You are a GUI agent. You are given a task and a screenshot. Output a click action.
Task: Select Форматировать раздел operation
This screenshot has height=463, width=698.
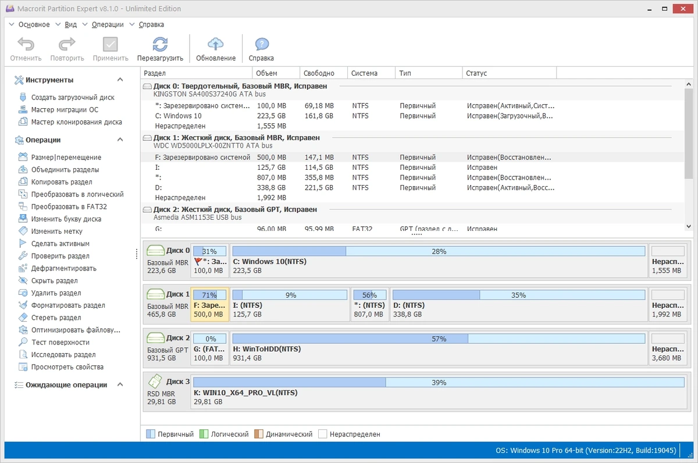click(68, 305)
